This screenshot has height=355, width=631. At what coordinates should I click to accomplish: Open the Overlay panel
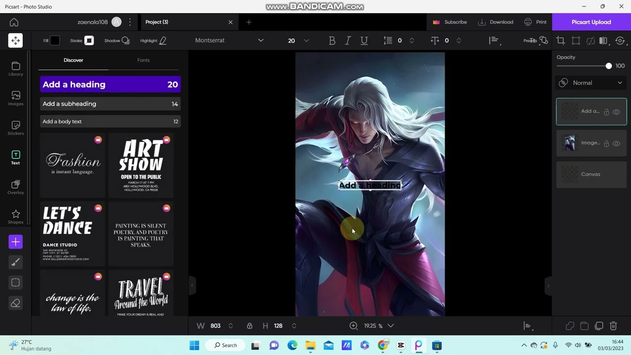(x=15, y=187)
